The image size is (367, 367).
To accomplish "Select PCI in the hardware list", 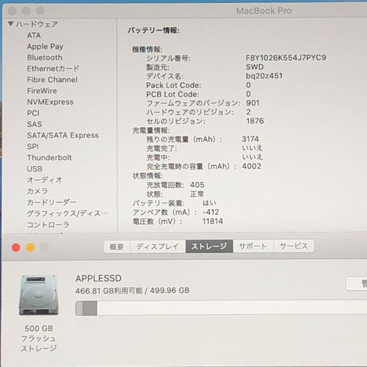I will 33,113.
